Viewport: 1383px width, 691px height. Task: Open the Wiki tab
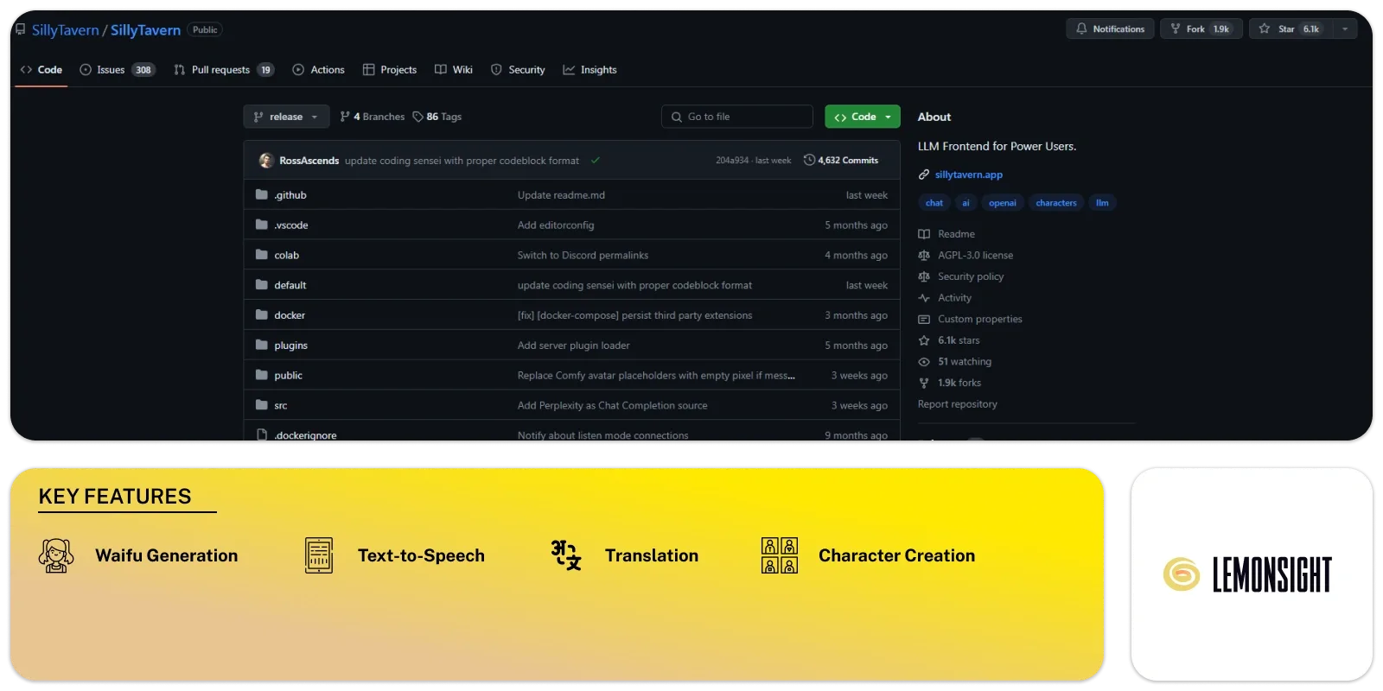[454, 70]
